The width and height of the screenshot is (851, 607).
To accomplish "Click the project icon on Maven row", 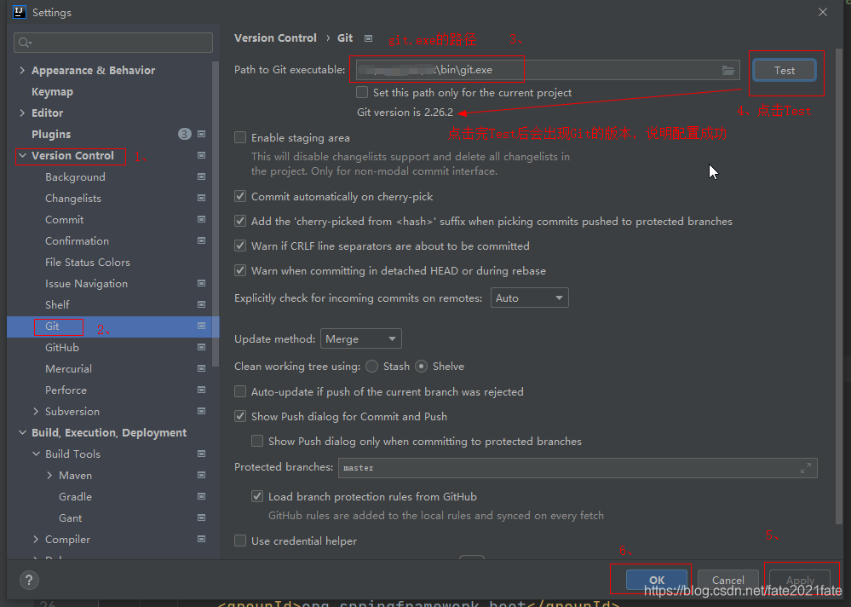I will click(201, 475).
